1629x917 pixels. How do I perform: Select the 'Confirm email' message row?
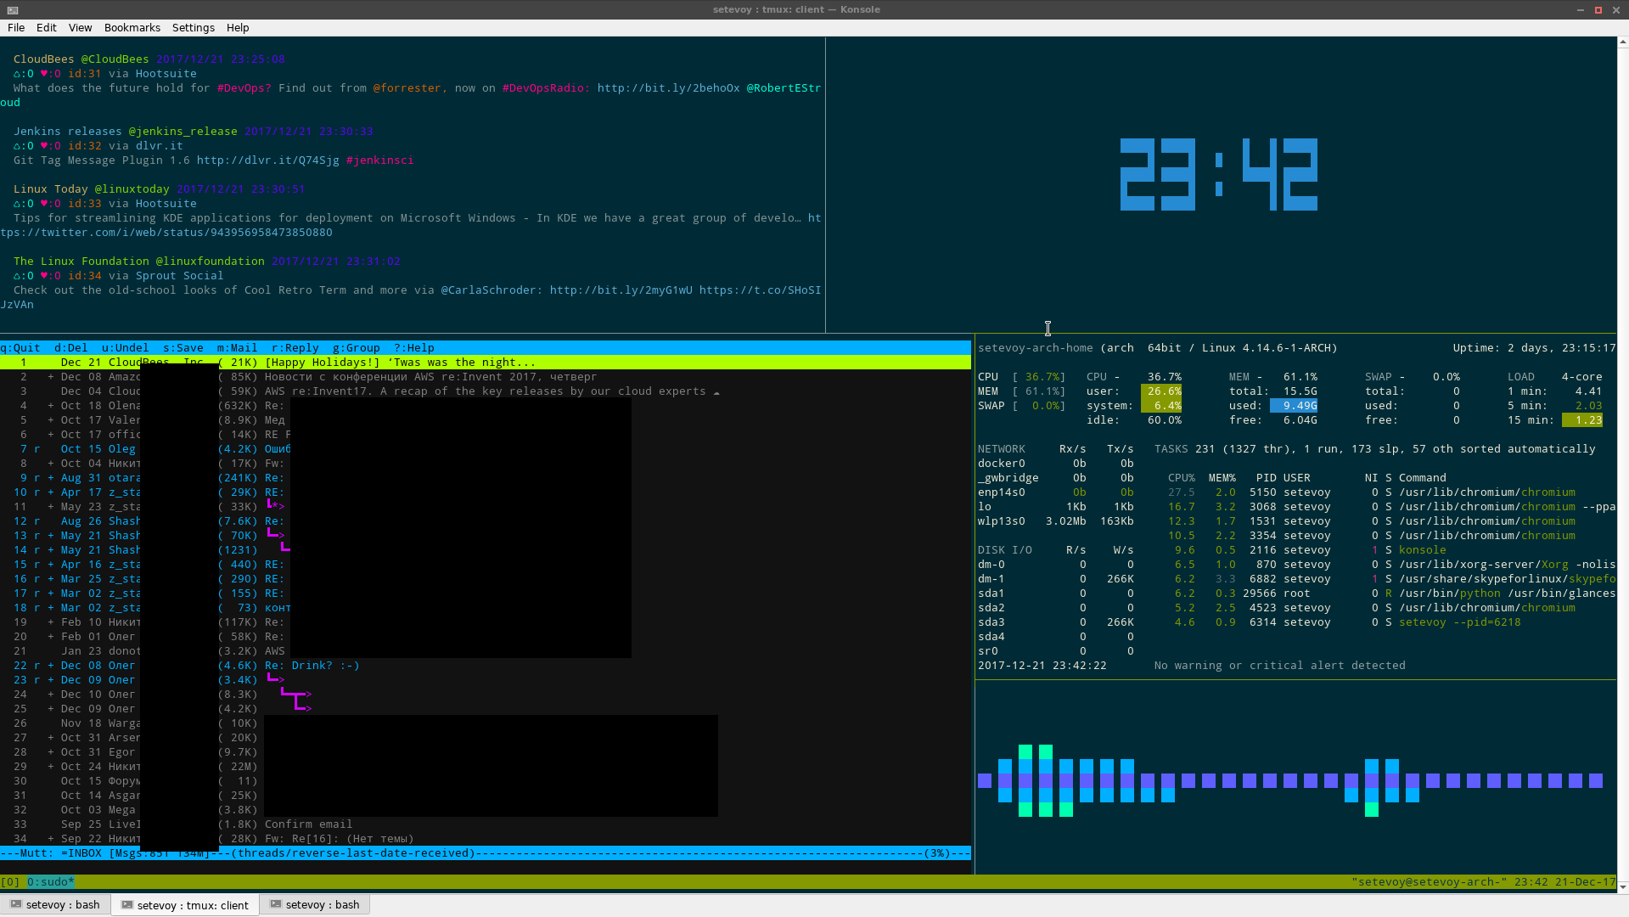[x=486, y=824]
